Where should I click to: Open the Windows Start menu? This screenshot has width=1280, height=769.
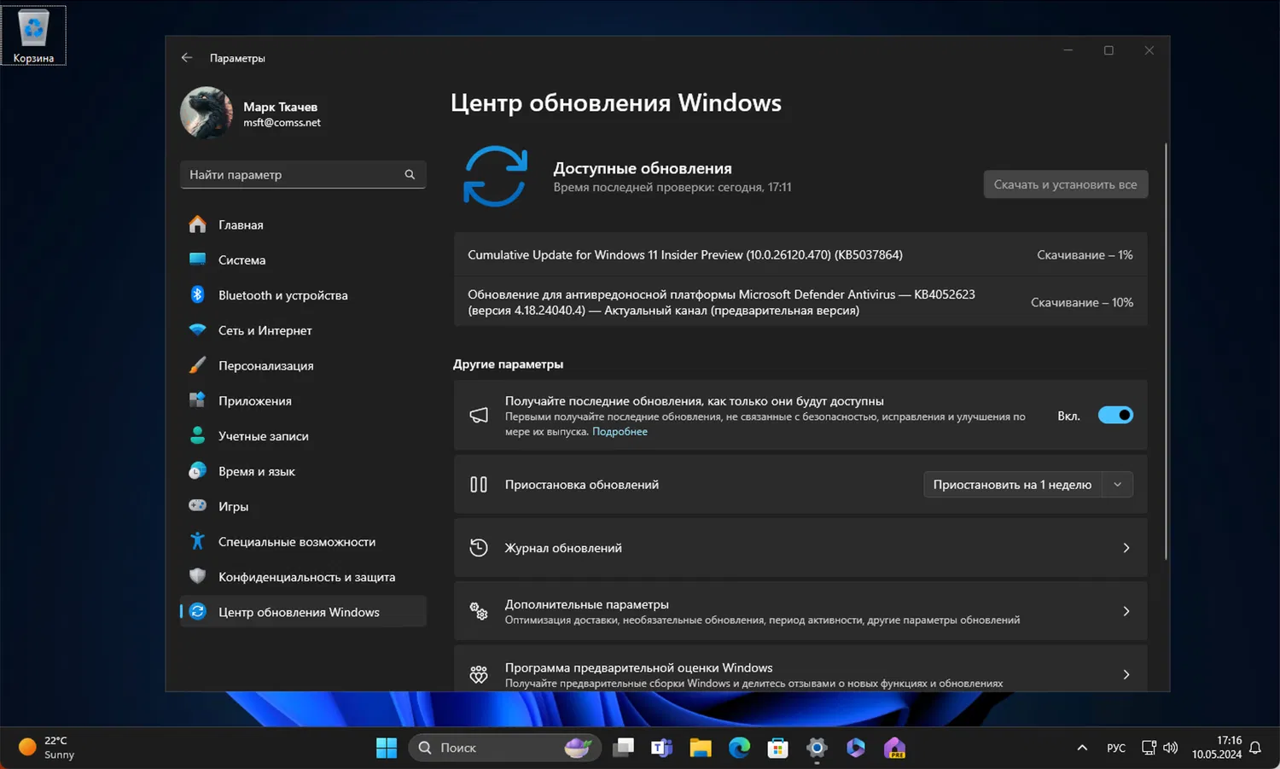click(x=387, y=748)
